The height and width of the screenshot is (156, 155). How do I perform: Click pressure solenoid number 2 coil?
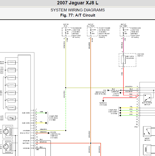point(12,85)
